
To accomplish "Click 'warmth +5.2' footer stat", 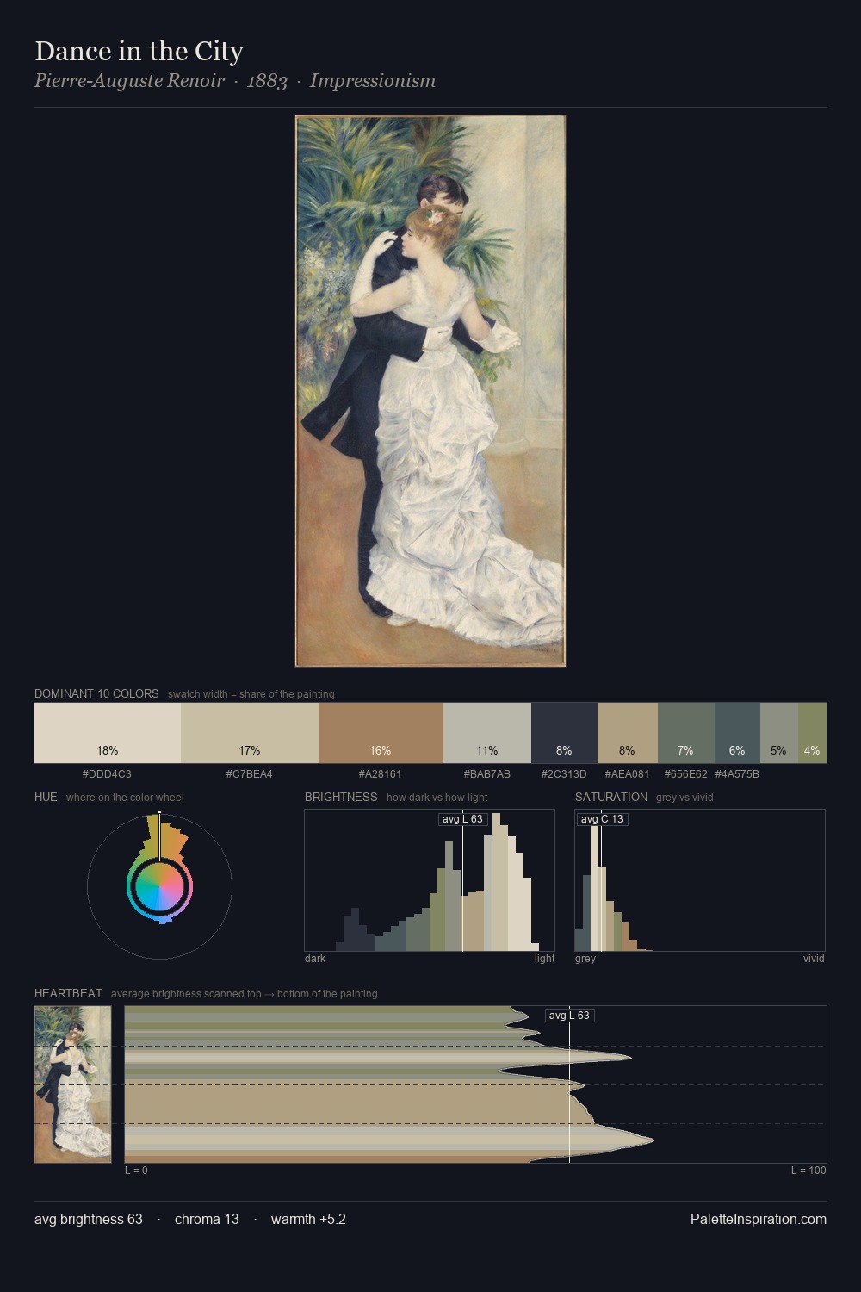I will pos(308,1219).
